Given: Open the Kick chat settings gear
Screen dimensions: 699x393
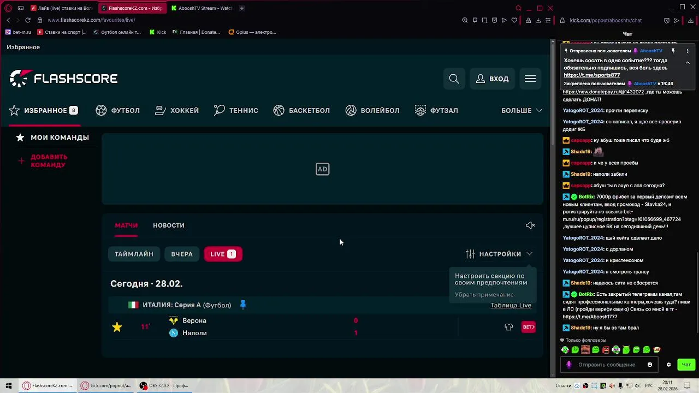Looking at the screenshot, I should [x=668, y=365].
